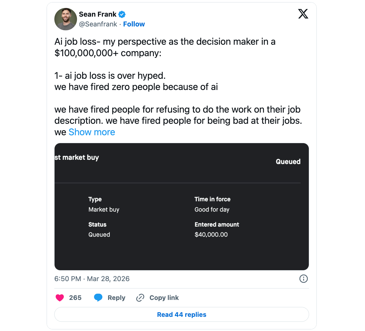Click the Copy link text
This screenshot has height=331, width=365.
pyautogui.click(x=164, y=298)
